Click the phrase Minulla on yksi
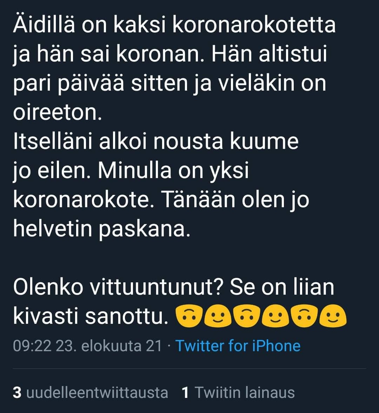 click(173, 171)
